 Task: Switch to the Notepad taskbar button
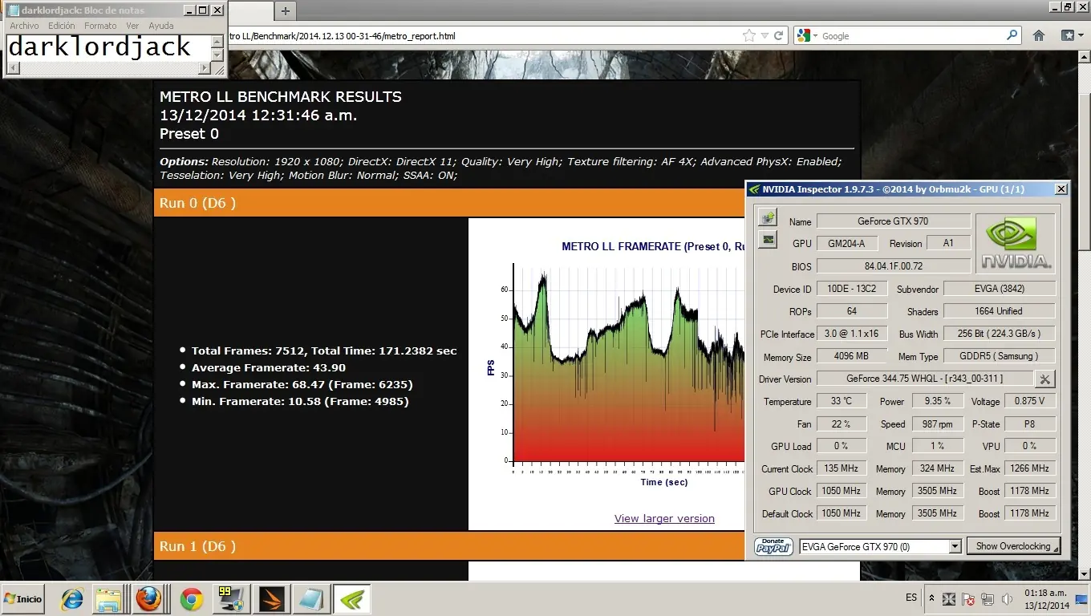(x=310, y=599)
